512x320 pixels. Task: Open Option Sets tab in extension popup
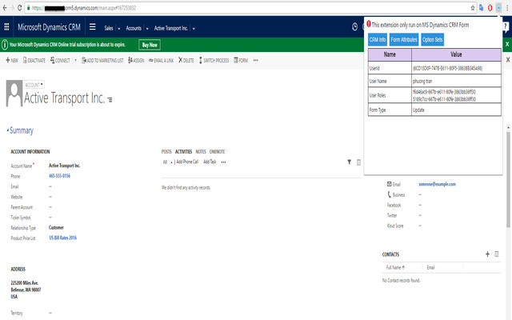tap(432, 39)
